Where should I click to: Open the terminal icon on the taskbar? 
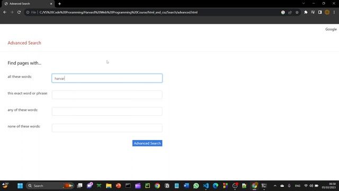tap(264, 186)
